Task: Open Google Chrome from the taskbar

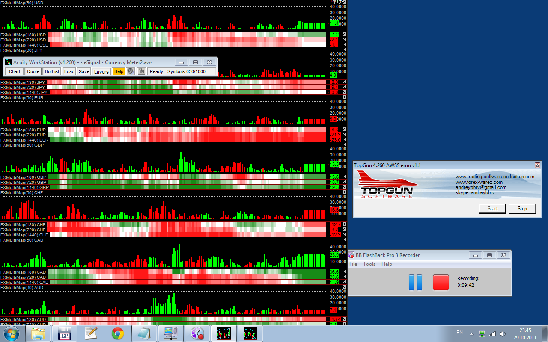Action: tap(118, 333)
